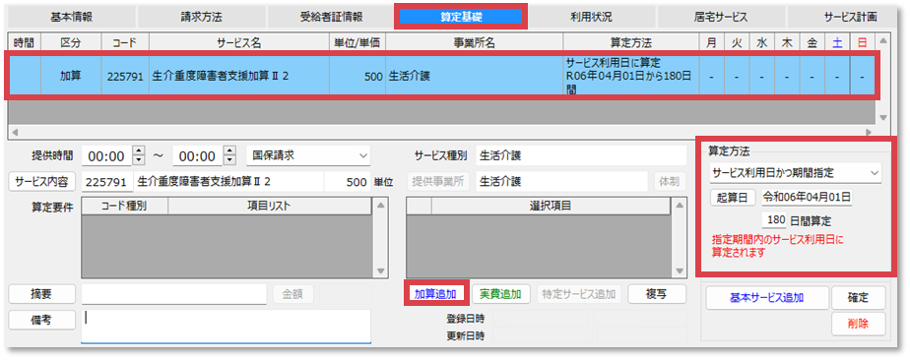Increase the end 提供時間 with up arrow
910x360 pixels.
[x=229, y=151]
